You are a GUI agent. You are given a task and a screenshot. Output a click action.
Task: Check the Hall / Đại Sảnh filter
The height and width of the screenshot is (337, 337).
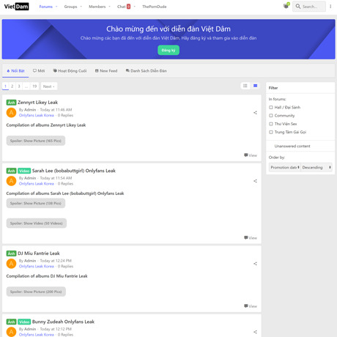pyautogui.click(x=271, y=108)
